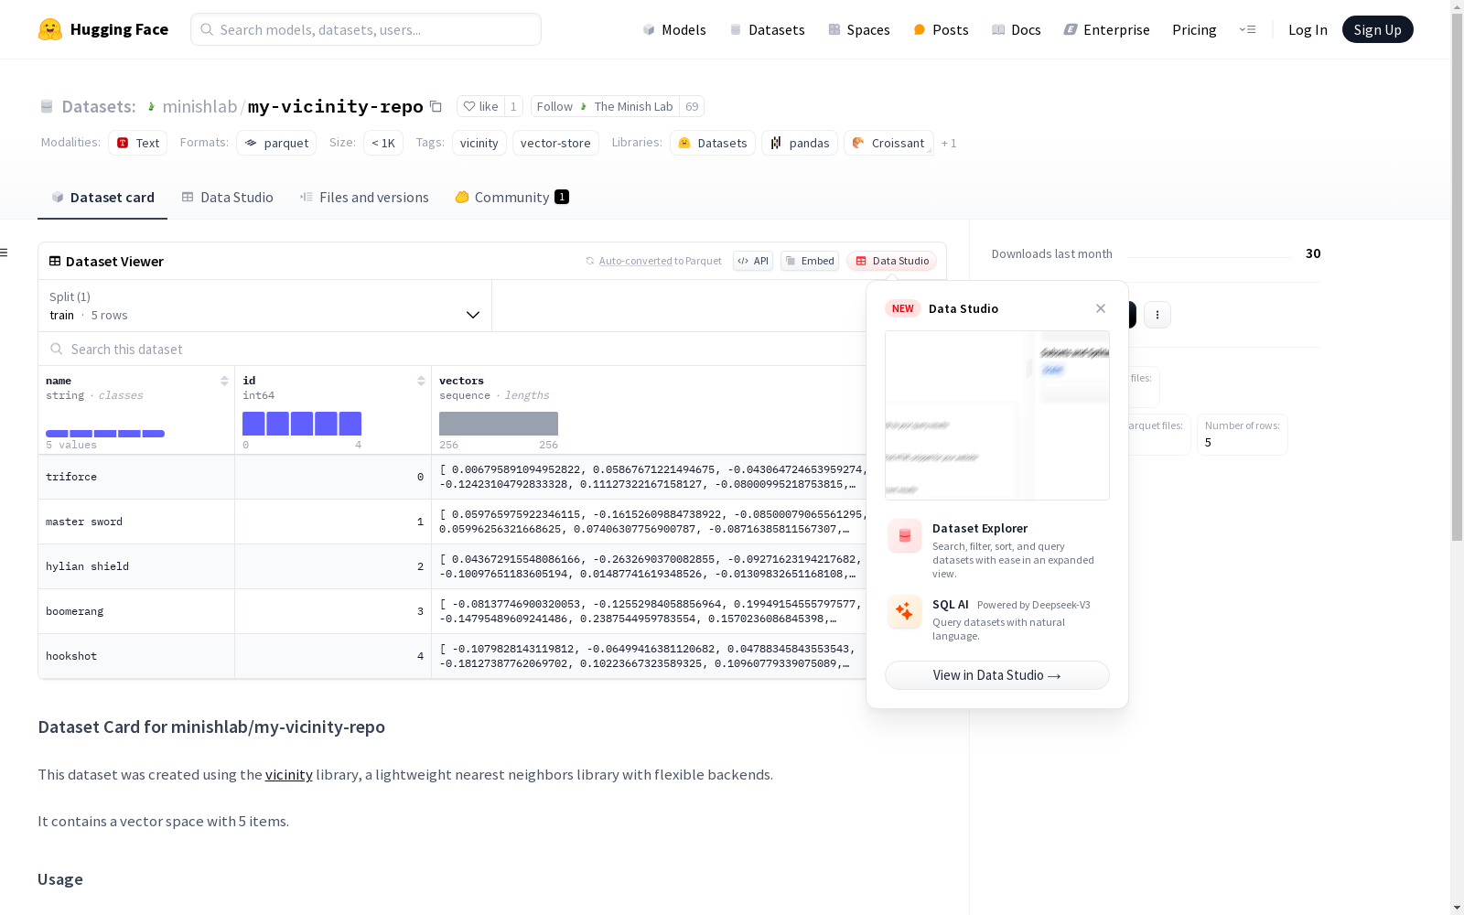1464x915 pixels.
Task: Go to Datasets in the top nav
Action: pos(767,29)
